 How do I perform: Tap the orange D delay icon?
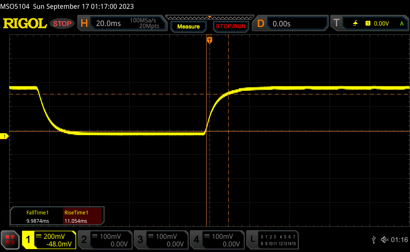click(261, 24)
